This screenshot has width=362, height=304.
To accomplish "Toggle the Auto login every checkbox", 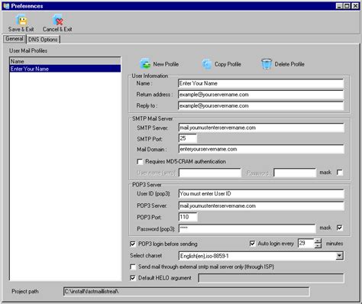I will tap(252, 244).
